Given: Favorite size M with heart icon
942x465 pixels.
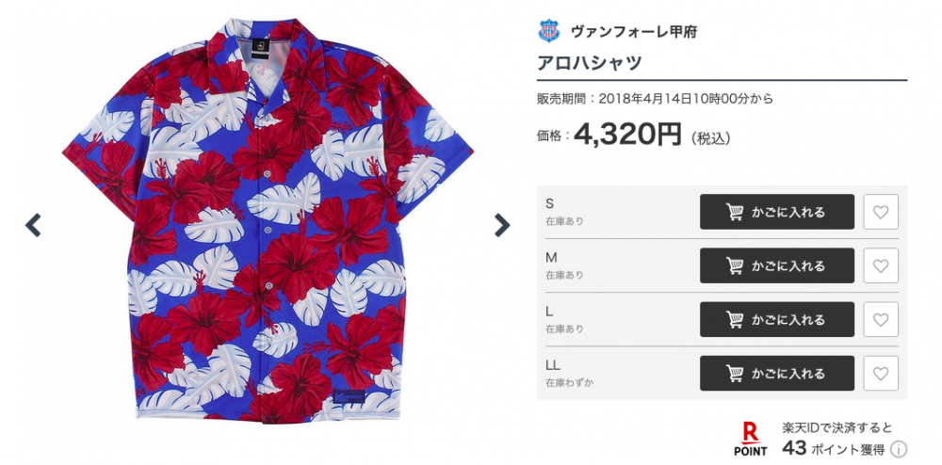Looking at the screenshot, I should click(881, 265).
